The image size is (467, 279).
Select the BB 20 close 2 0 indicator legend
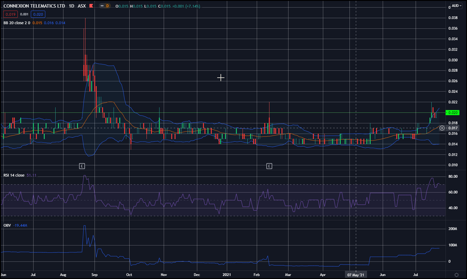point(17,23)
